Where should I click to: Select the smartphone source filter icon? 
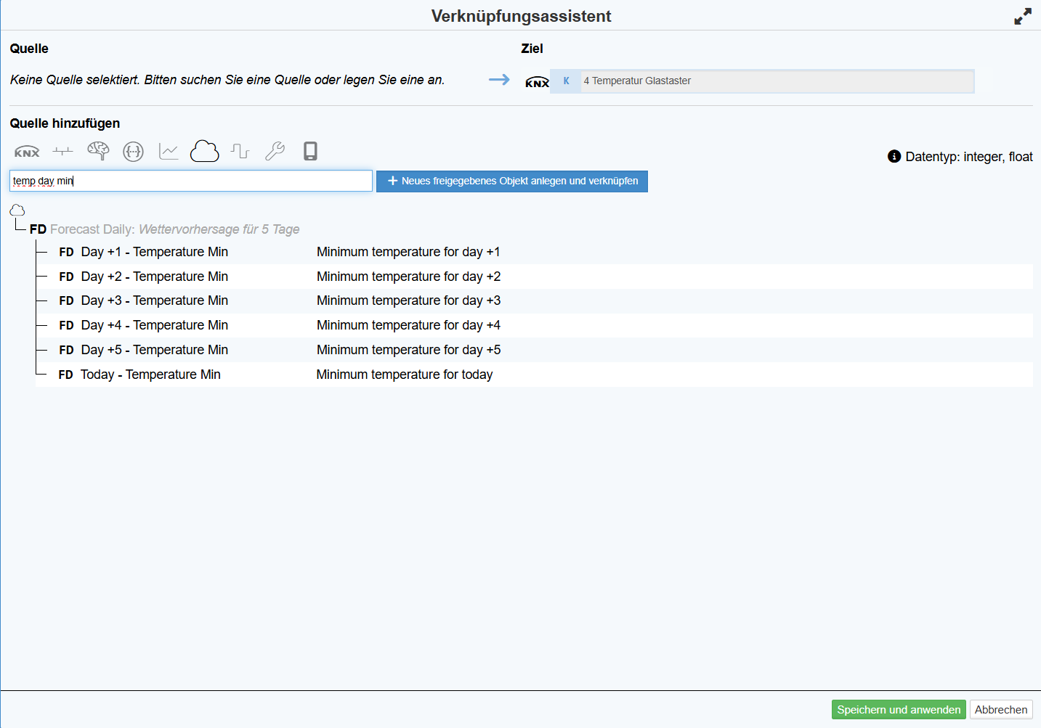click(x=310, y=151)
